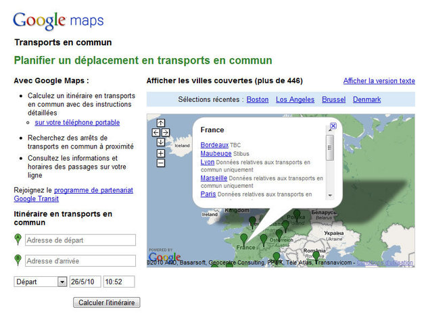Zoom in on the map

(160, 153)
